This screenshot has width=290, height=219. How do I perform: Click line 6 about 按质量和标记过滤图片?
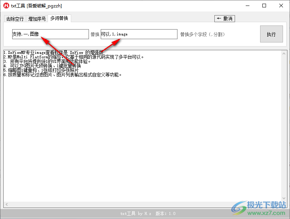point(63,75)
